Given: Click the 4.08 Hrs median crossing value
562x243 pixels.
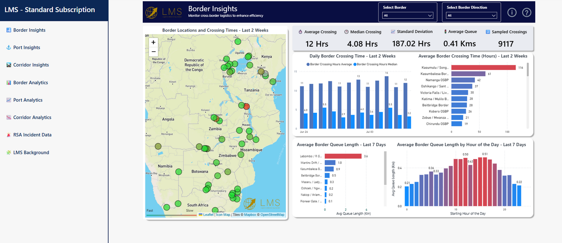Looking at the screenshot, I should (x=362, y=44).
